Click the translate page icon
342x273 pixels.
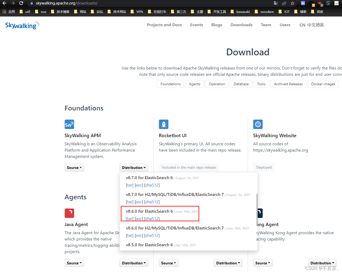[x=276, y=3]
